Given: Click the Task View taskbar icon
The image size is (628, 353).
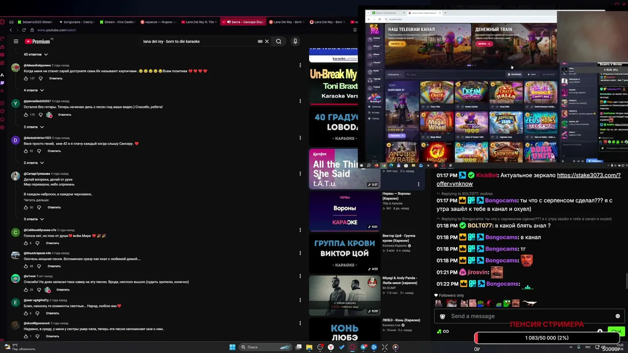Looking at the screenshot, I should [298, 347].
